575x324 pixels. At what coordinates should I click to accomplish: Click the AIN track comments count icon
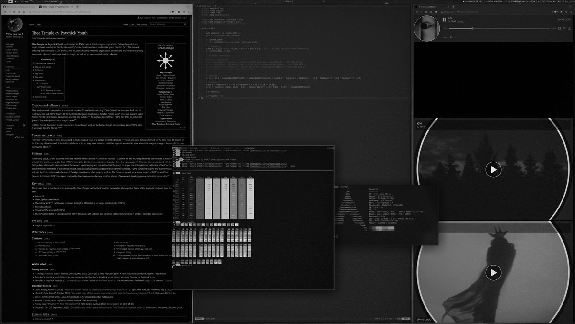pos(451,37)
